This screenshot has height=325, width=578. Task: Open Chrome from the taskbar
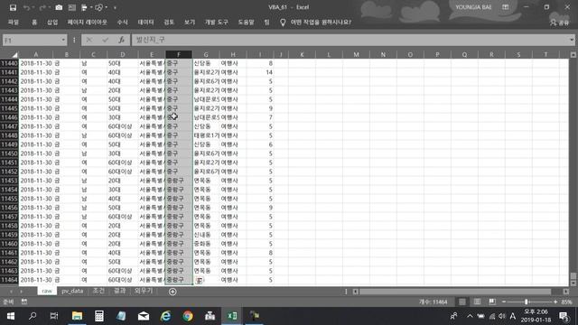click(188, 316)
